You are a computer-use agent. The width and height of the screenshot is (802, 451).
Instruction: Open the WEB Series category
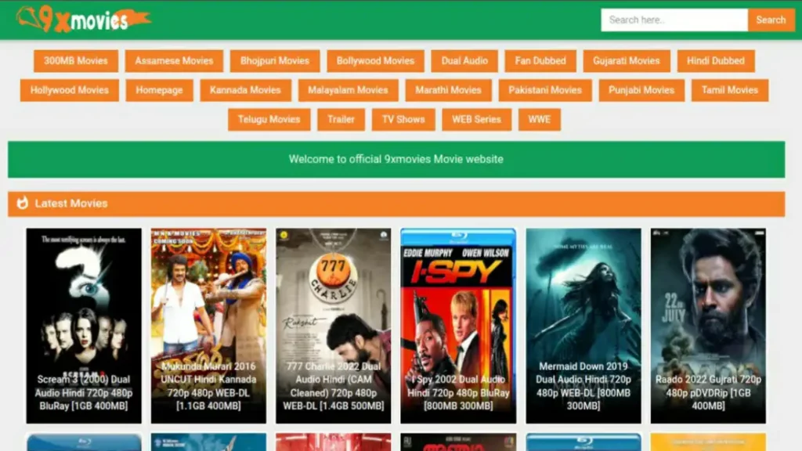477,120
